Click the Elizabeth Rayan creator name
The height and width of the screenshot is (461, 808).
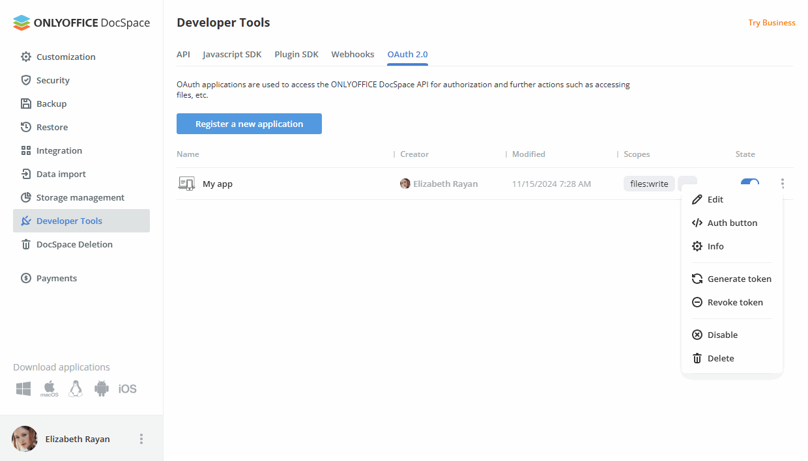[x=445, y=184]
